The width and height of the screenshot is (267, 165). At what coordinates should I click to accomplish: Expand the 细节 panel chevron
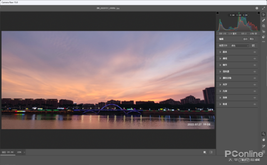[x=220, y=65]
